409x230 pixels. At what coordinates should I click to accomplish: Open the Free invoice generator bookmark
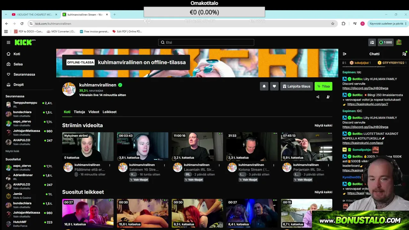click(94, 32)
